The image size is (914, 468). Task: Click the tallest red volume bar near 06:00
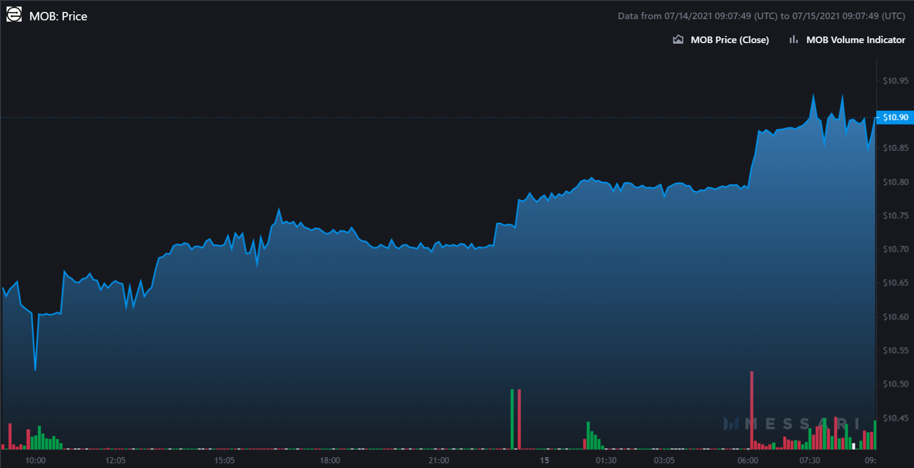[x=752, y=410]
